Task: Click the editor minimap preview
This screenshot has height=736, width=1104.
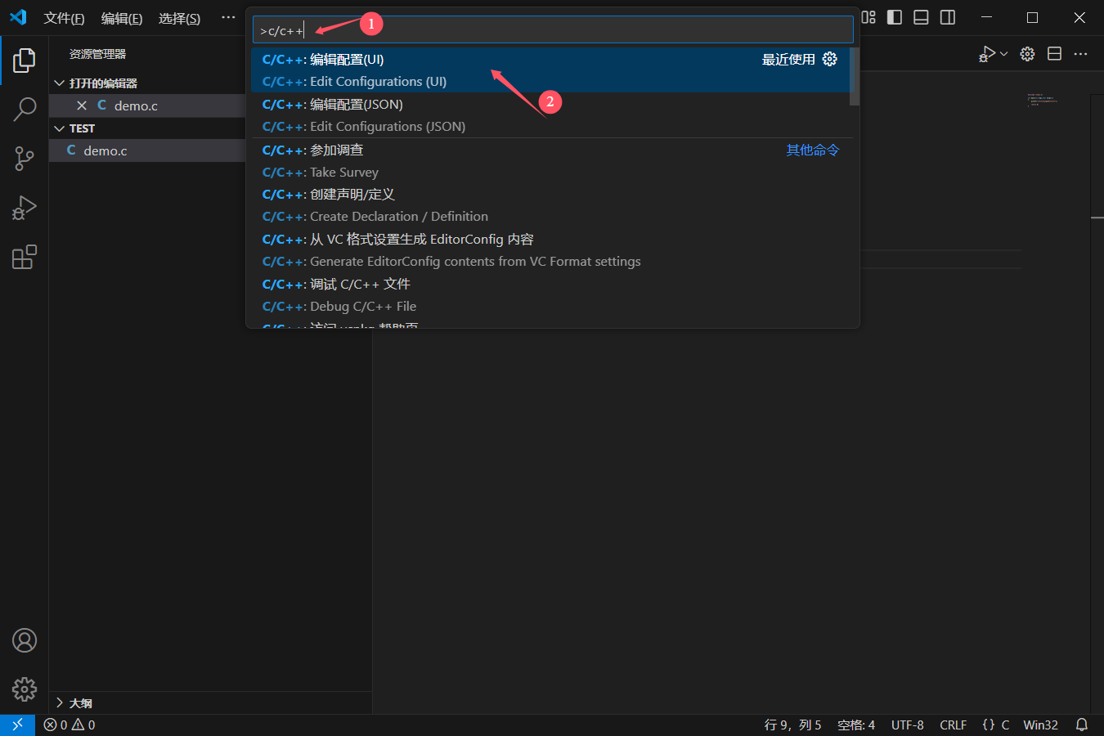Action: (x=1043, y=100)
